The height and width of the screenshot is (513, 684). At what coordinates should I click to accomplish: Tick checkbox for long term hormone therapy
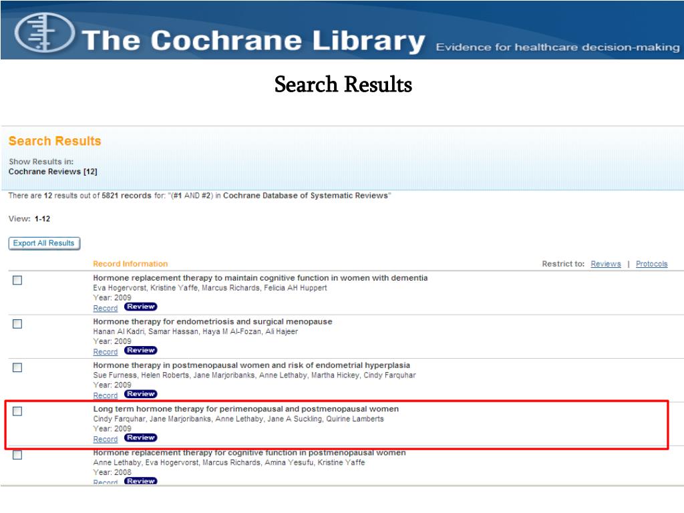click(x=17, y=411)
